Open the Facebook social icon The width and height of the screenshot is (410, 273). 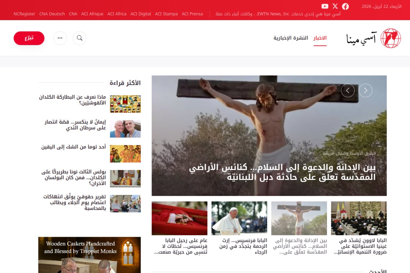[x=345, y=6]
